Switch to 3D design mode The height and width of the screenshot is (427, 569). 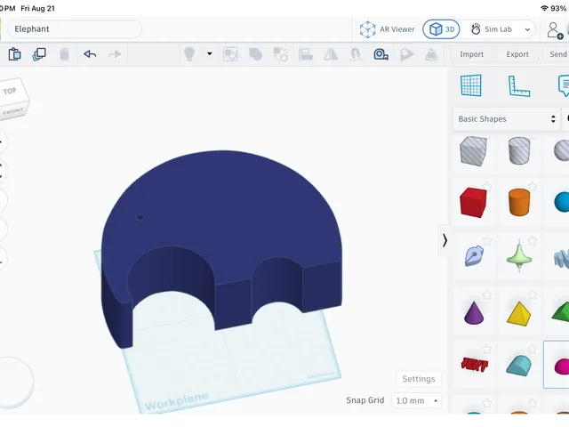441,29
